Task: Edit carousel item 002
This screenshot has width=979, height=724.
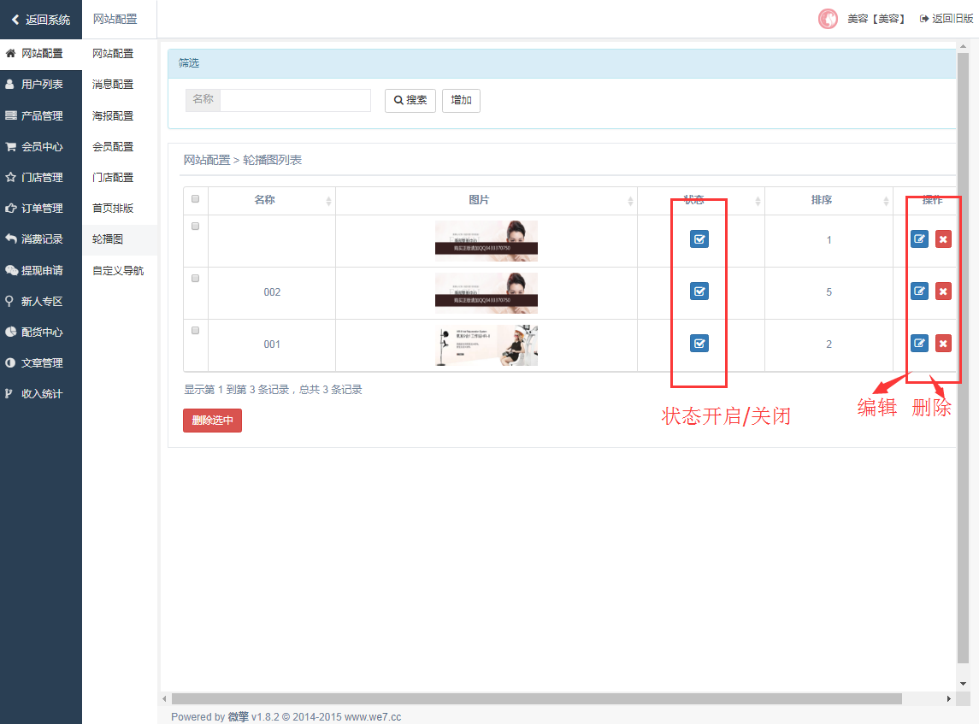Action: click(920, 291)
